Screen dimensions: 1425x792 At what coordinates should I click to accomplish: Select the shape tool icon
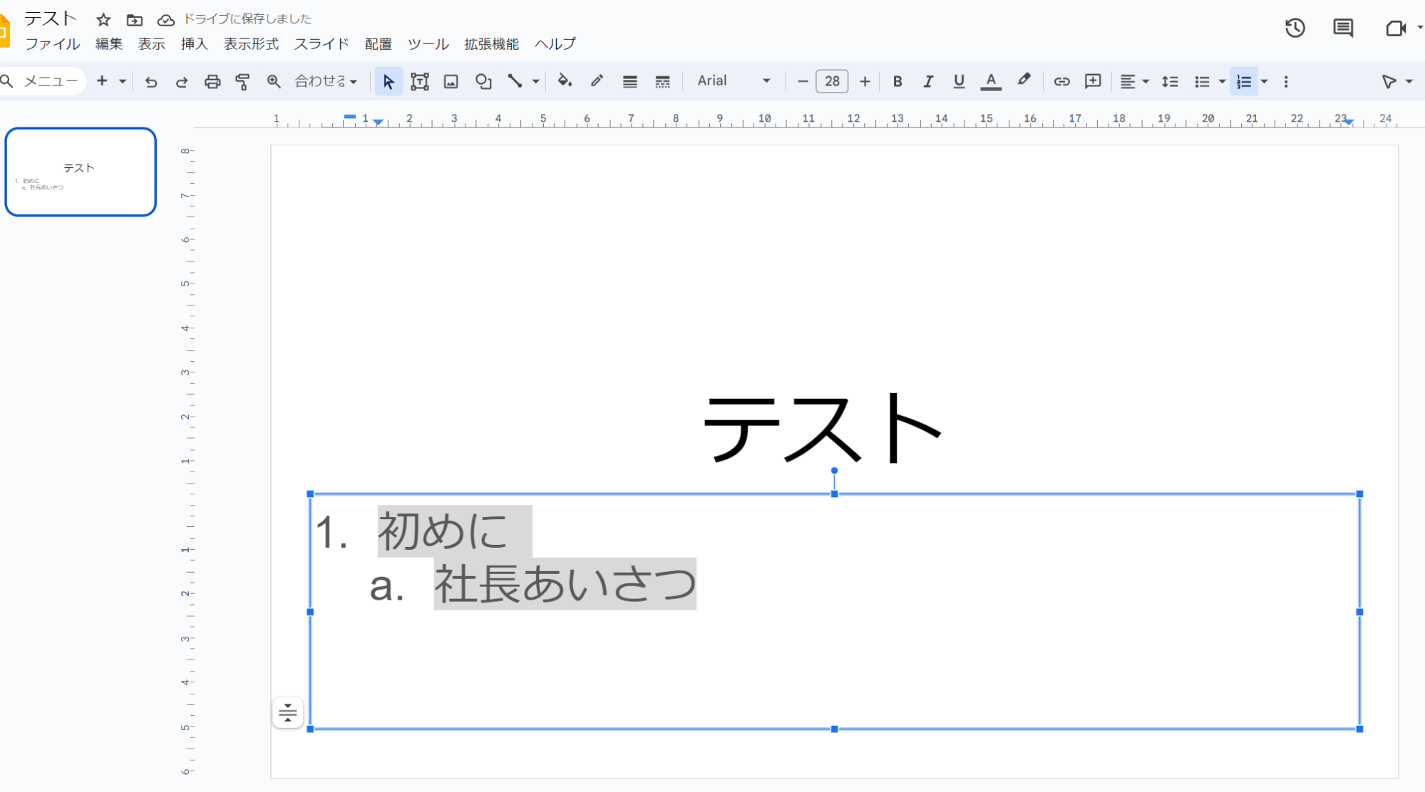click(483, 81)
